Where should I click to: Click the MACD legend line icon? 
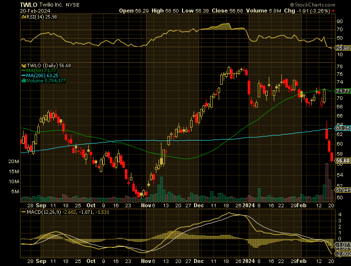24,212
